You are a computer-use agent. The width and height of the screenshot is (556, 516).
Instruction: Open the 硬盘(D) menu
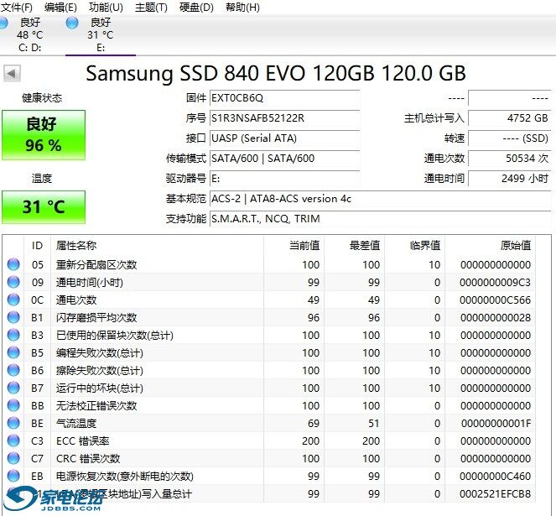click(x=196, y=7)
